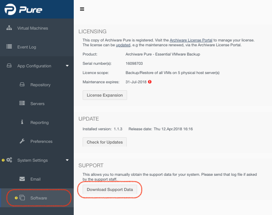
Task: Open the Archiware License Portal link
Action: pyautogui.click(x=191, y=40)
